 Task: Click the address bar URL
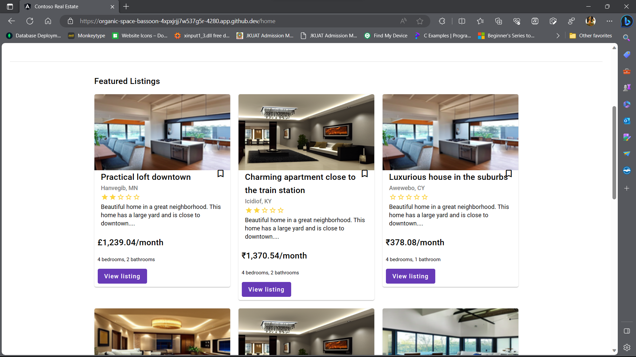[x=178, y=21]
